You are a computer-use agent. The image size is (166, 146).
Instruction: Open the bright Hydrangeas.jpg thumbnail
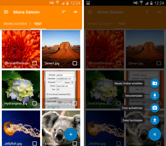(21, 89)
